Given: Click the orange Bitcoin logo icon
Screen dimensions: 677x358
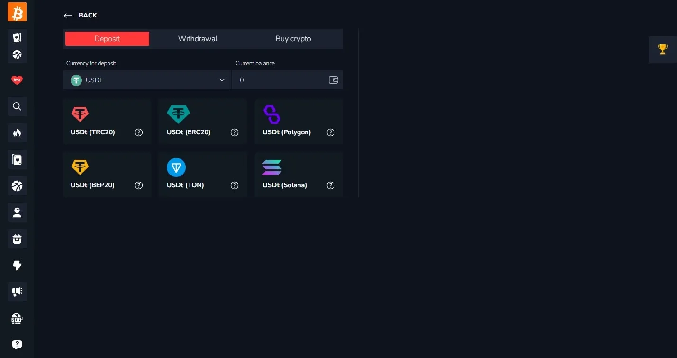Looking at the screenshot, I should [x=17, y=12].
